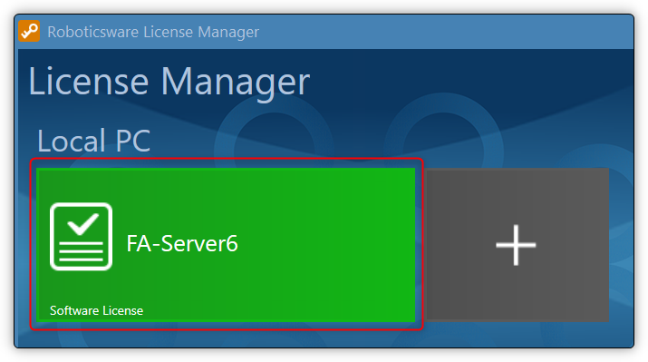Select the Local PC section heading
Screen dimensions: 648x362
coord(94,141)
